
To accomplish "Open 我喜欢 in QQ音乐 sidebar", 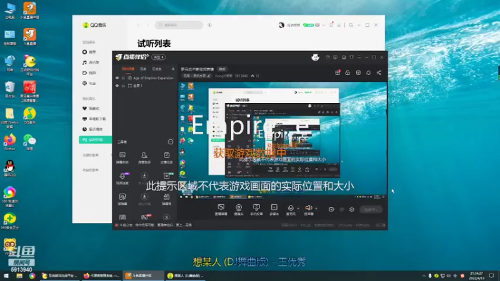I will (x=91, y=108).
